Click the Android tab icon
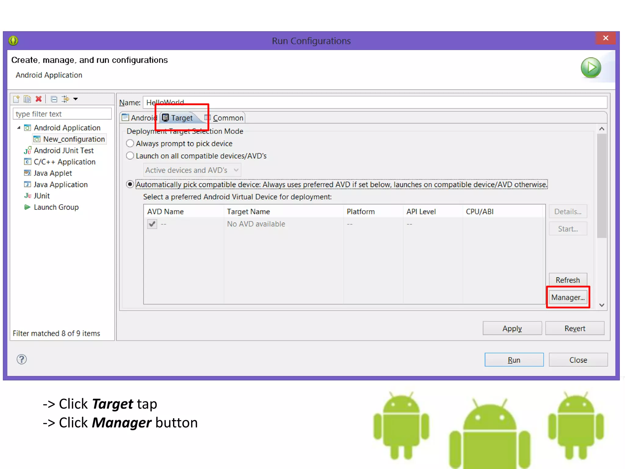 pyautogui.click(x=125, y=118)
